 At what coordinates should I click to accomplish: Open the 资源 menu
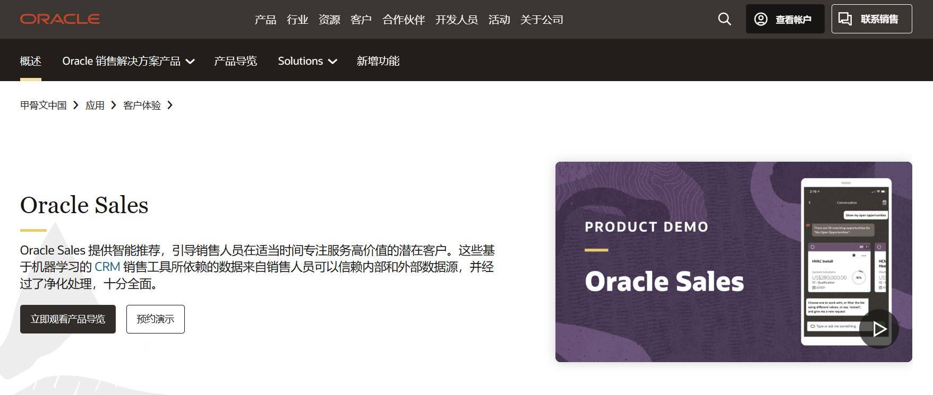click(329, 20)
